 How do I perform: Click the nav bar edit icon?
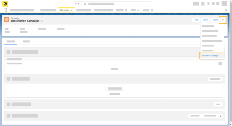(226, 10)
